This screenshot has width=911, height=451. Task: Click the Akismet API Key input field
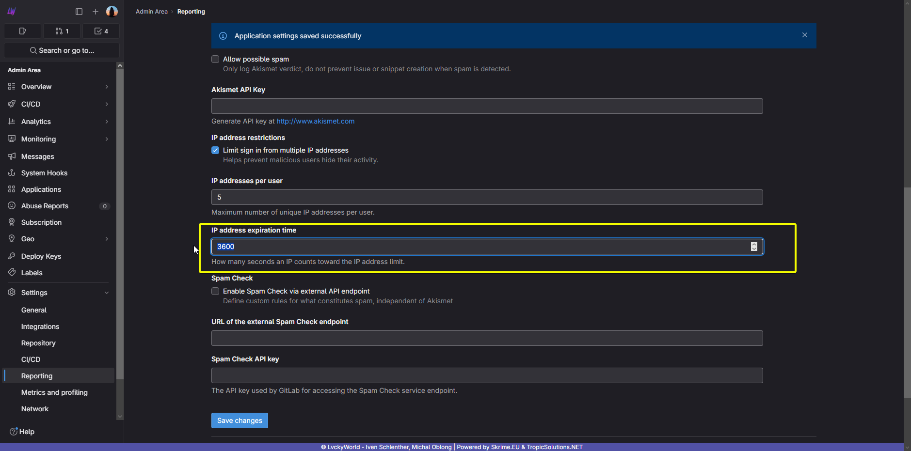(x=487, y=106)
